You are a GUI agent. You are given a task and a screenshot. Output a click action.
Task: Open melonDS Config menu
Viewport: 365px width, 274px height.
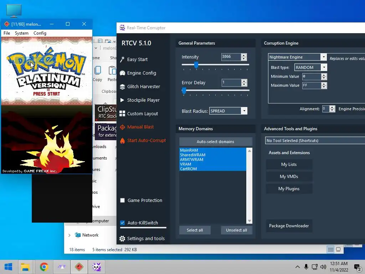tap(40, 33)
